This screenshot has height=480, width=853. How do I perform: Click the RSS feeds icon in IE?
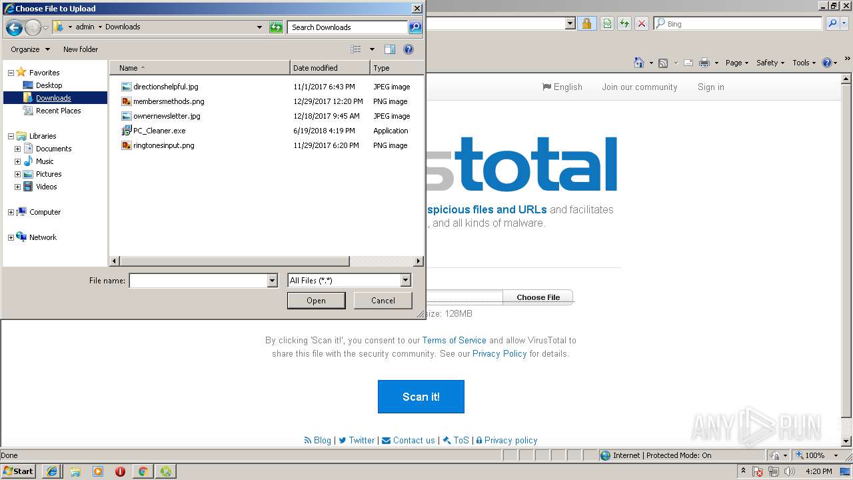point(663,63)
